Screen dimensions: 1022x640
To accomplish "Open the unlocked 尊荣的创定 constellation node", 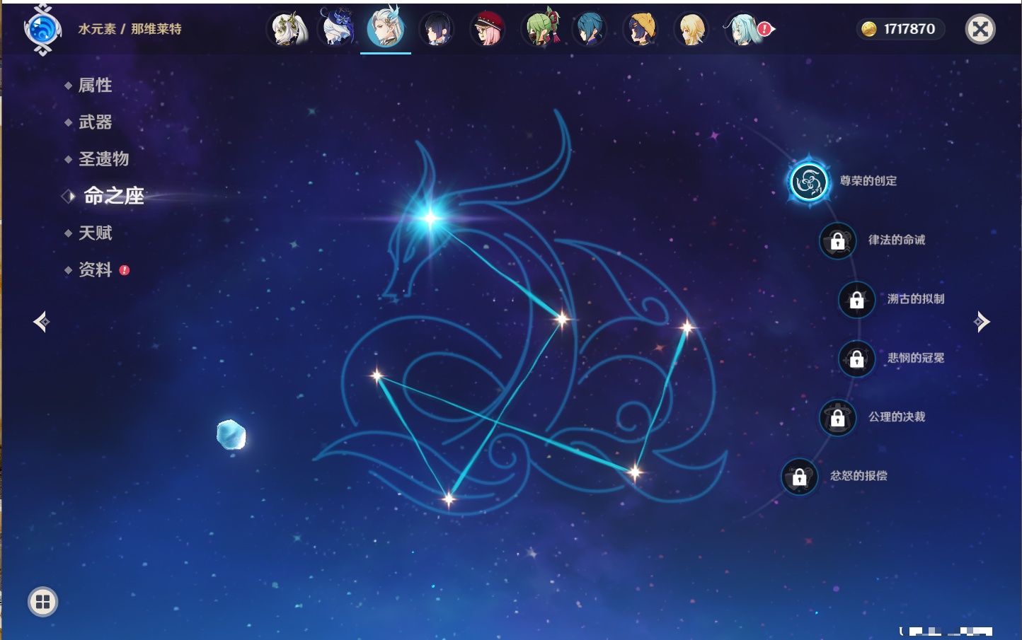I will pyautogui.click(x=808, y=182).
